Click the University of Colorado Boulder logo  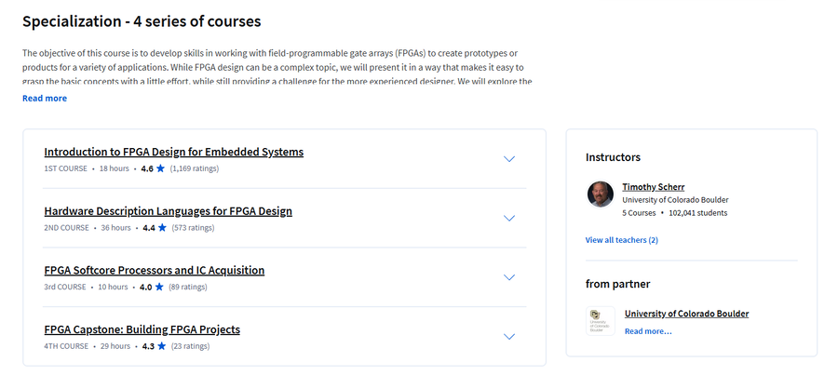[601, 321]
